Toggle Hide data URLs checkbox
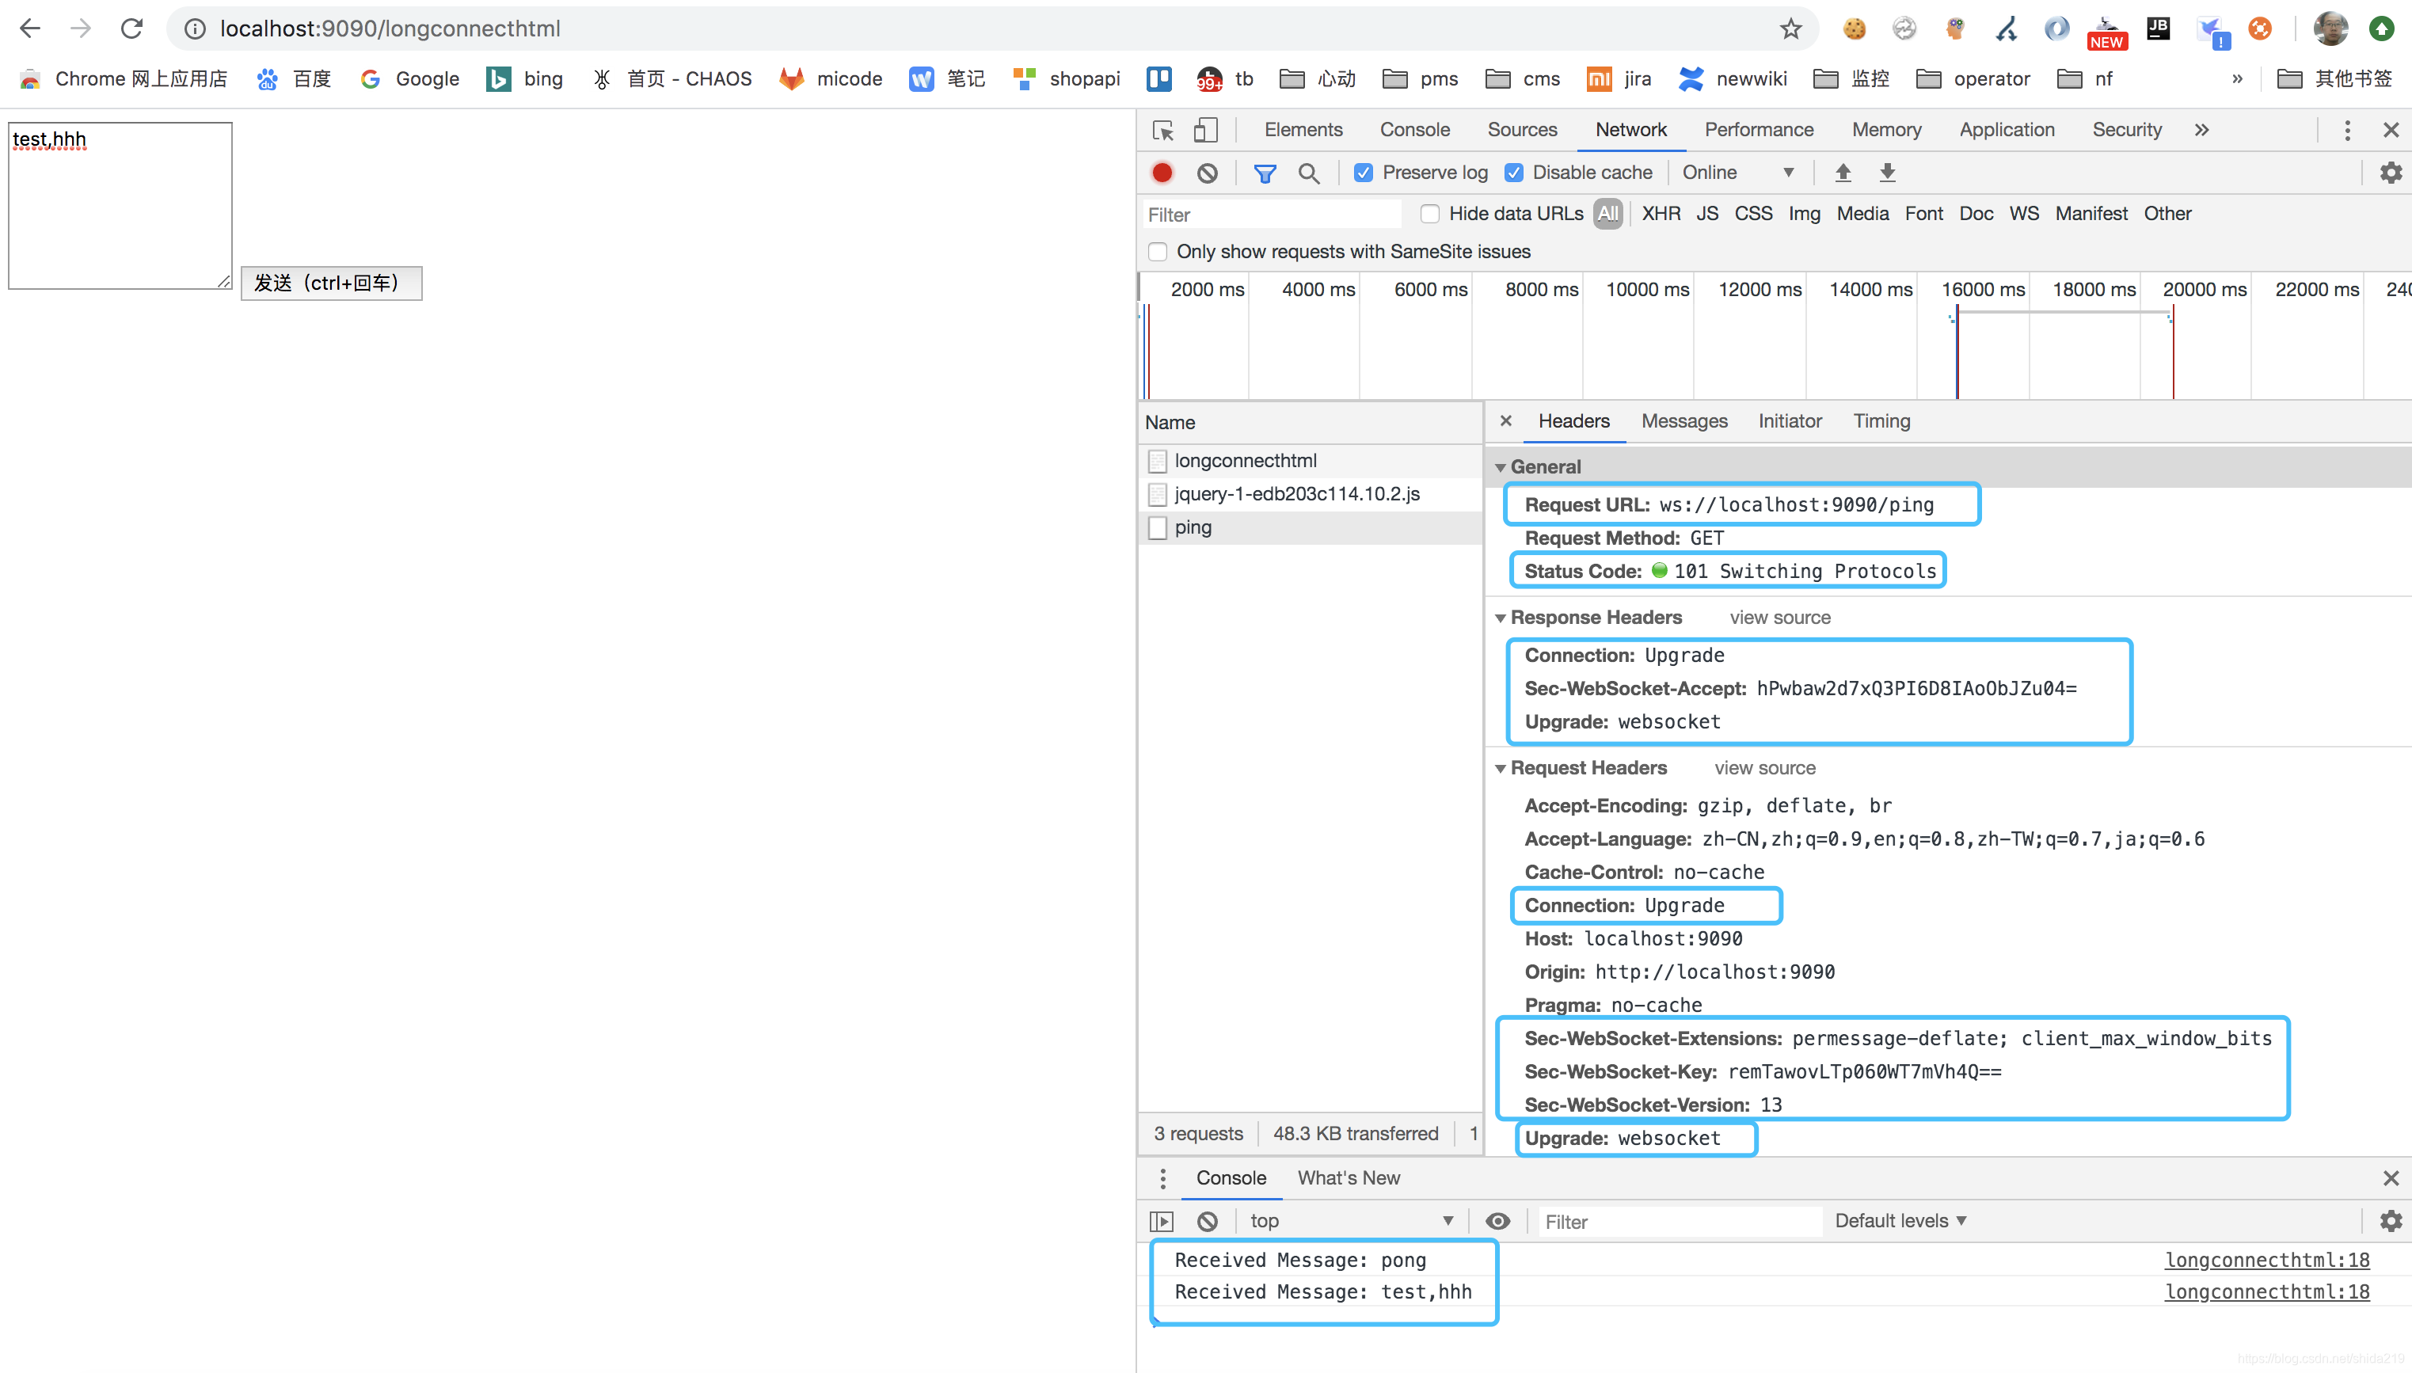 point(1428,214)
